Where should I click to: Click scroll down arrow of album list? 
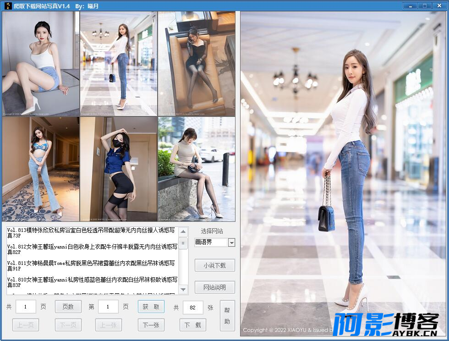[x=183, y=289]
